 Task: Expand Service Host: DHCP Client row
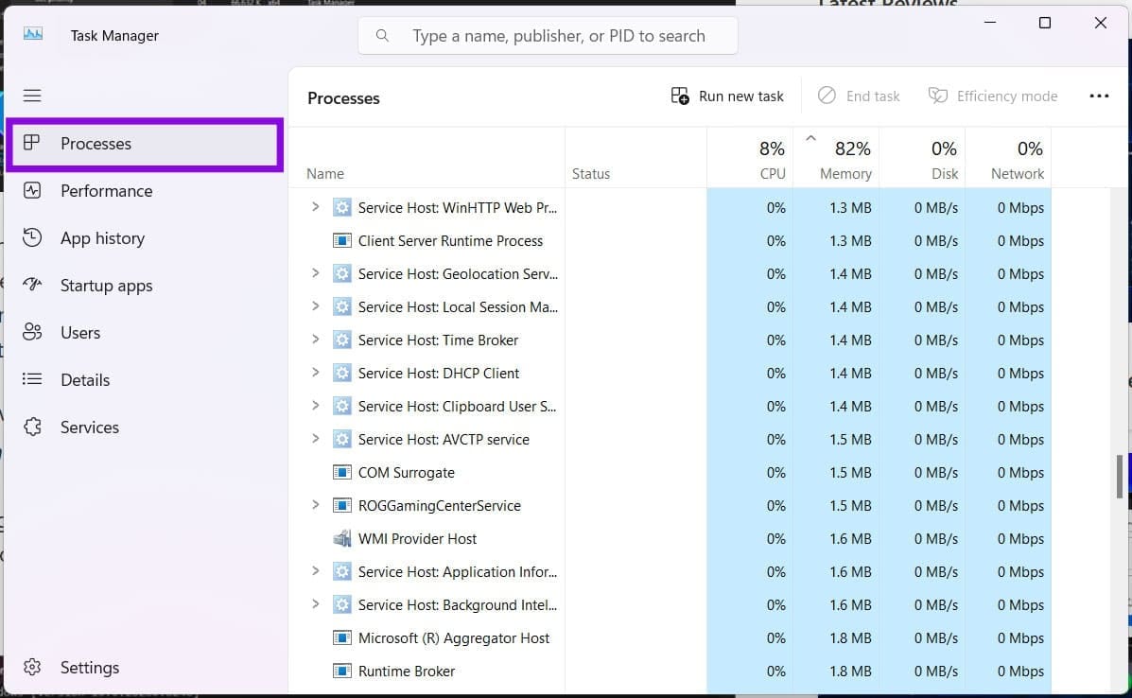click(x=316, y=374)
